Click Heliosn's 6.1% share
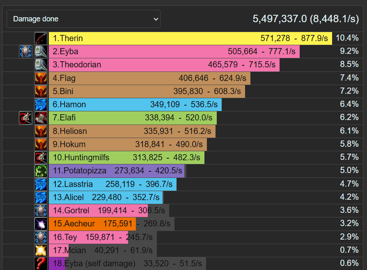The image size is (367, 270). (349, 131)
